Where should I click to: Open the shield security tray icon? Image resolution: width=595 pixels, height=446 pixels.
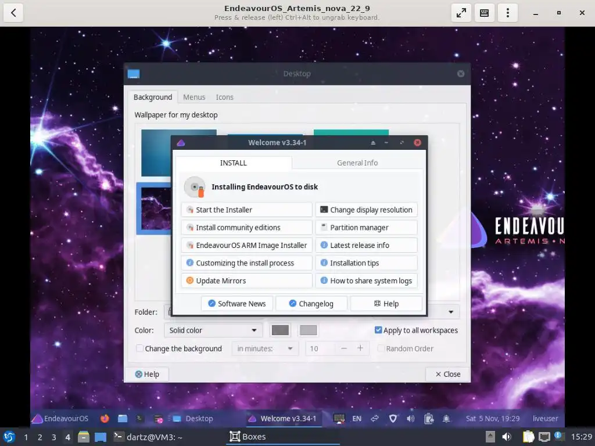393,418
